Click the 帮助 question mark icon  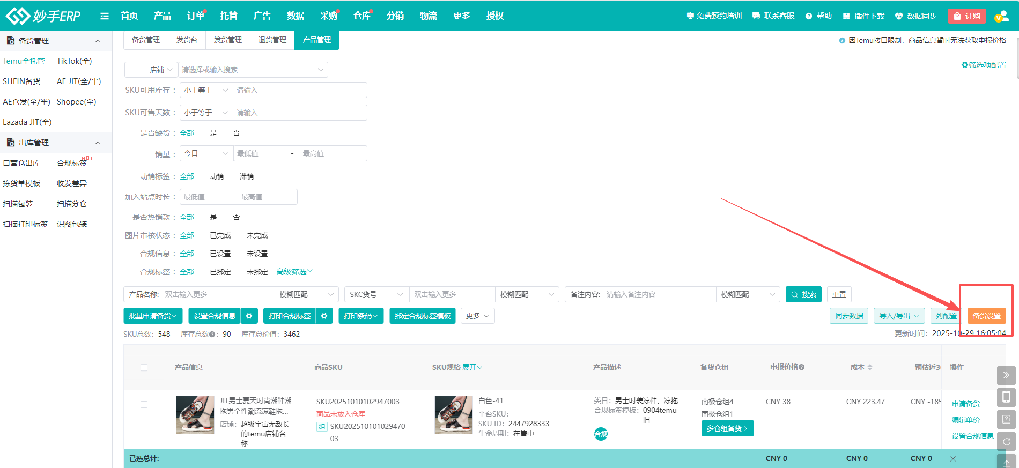coord(809,16)
